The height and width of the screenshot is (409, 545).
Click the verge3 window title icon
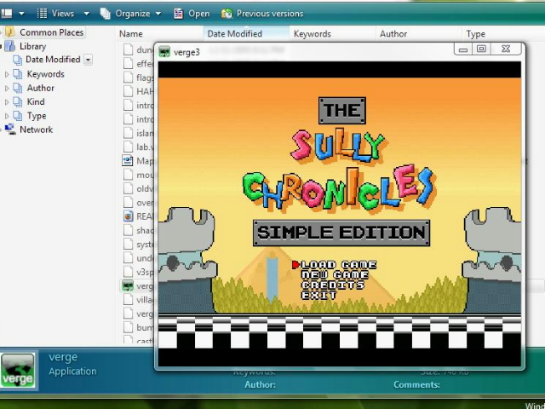(x=164, y=52)
